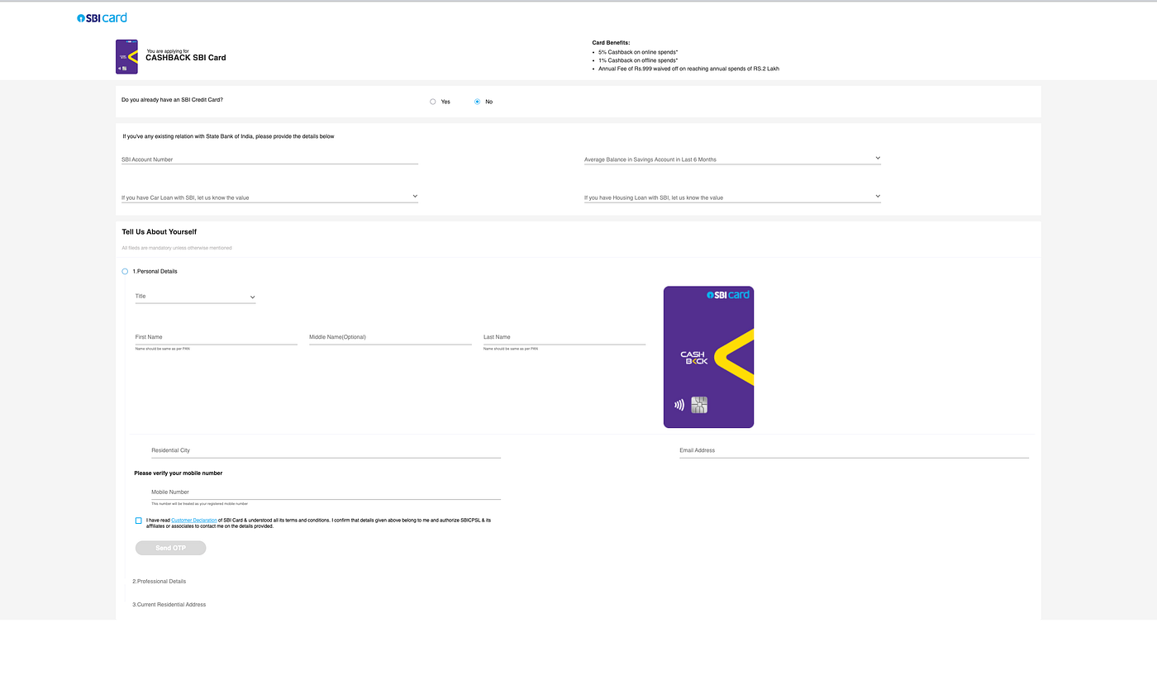
Task: Select the 1.Personal Details step circle
Action: (x=125, y=271)
